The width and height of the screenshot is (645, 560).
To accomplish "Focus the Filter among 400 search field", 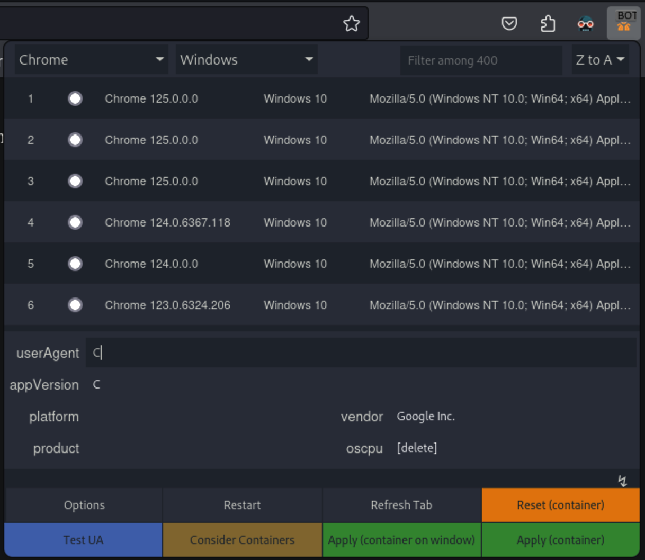I will pos(480,60).
